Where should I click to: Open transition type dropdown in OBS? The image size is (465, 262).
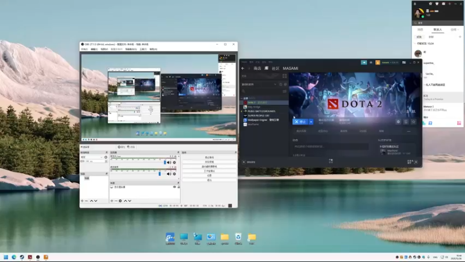[92, 157]
